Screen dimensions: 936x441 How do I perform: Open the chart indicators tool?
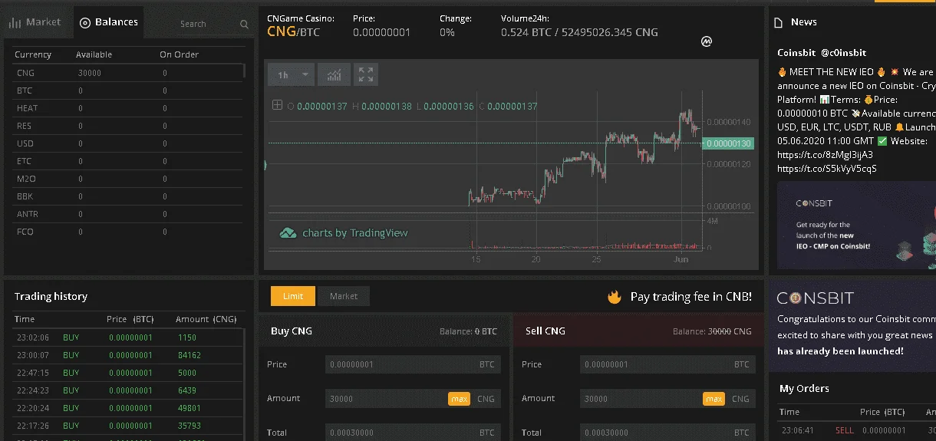(x=334, y=74)
